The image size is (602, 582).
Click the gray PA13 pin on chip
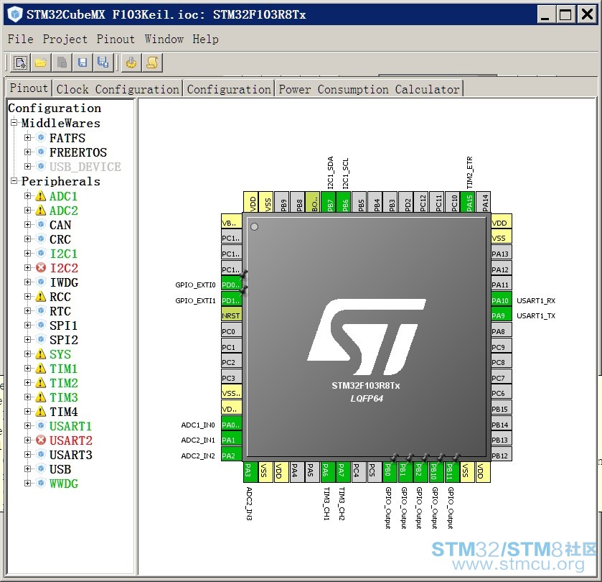[x=502, y=254]
